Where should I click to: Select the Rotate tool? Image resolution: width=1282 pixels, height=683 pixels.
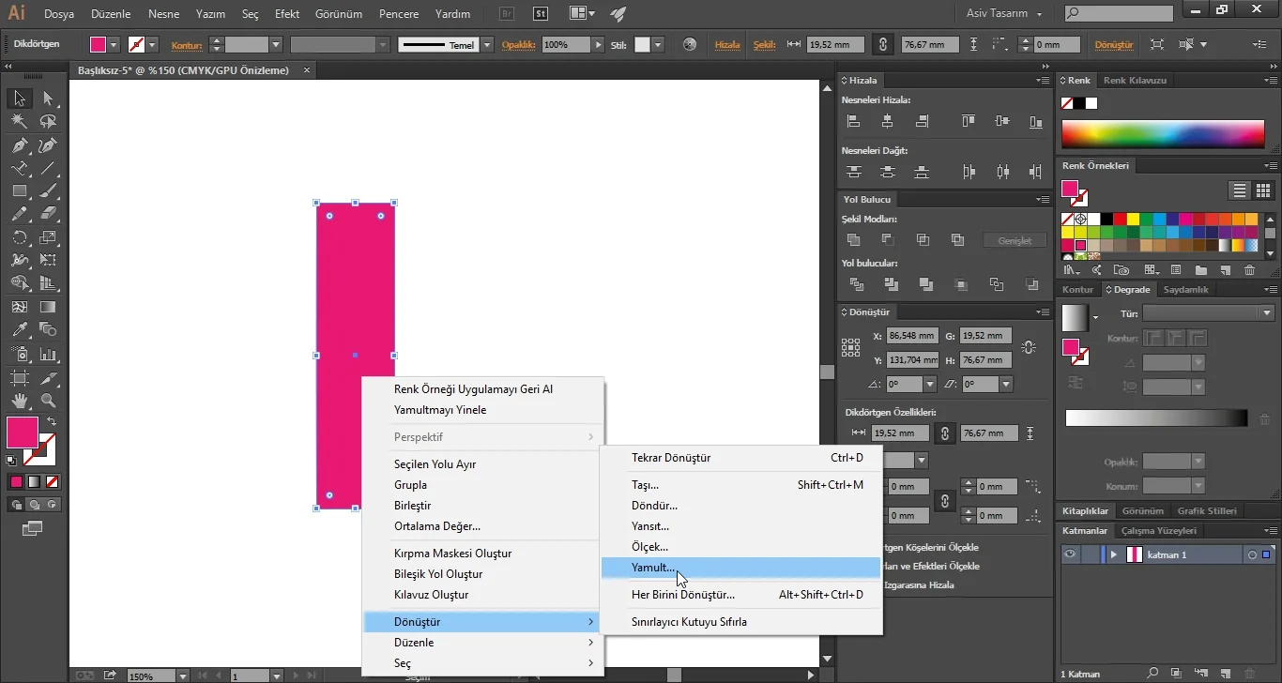point(19,238)
